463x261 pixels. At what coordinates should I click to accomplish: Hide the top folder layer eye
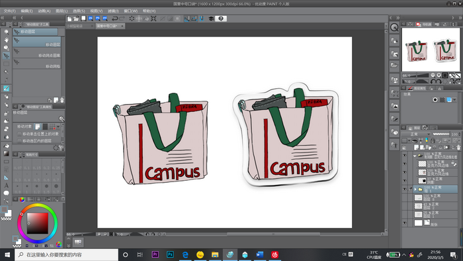tap(405, 156)
